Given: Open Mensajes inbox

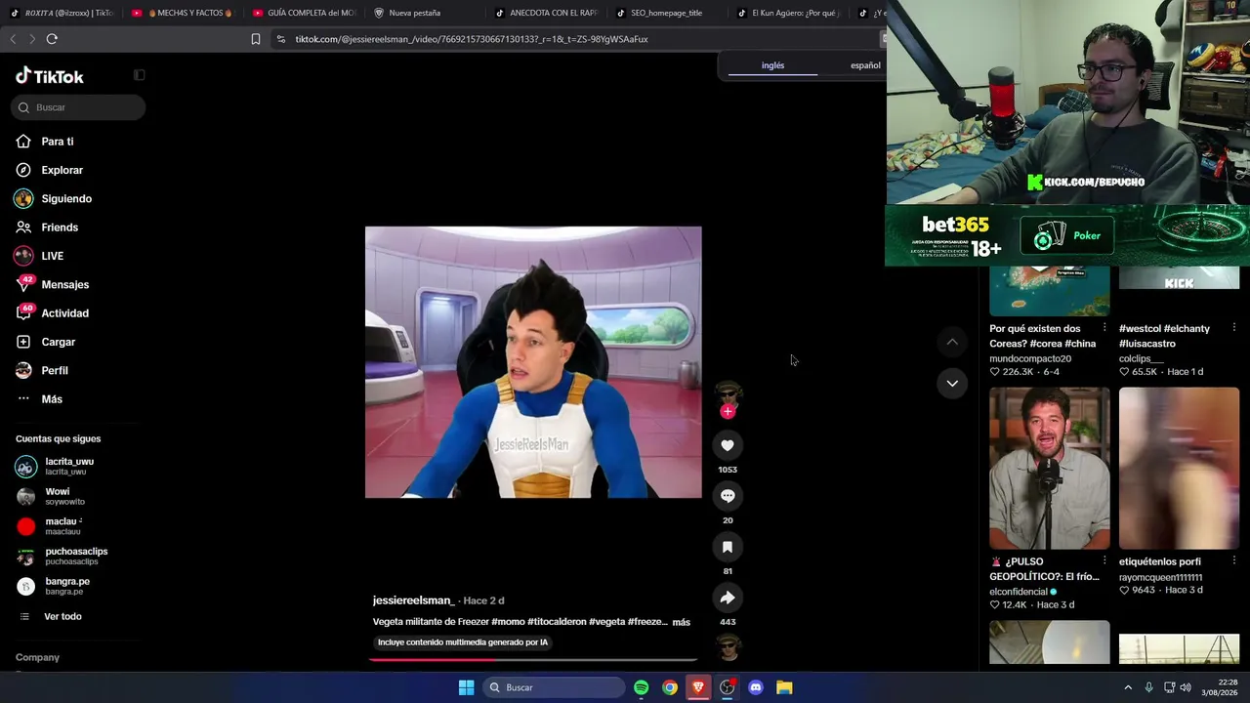Looking at the screenshot, I should [x=52, y=284].
